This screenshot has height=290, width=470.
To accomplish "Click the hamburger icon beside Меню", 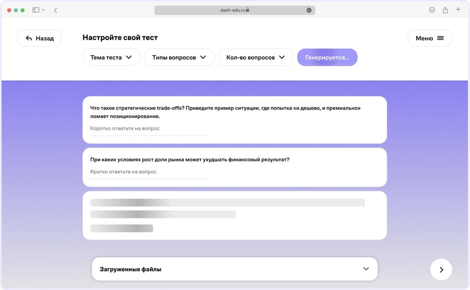I will click(x=440, y=38).
